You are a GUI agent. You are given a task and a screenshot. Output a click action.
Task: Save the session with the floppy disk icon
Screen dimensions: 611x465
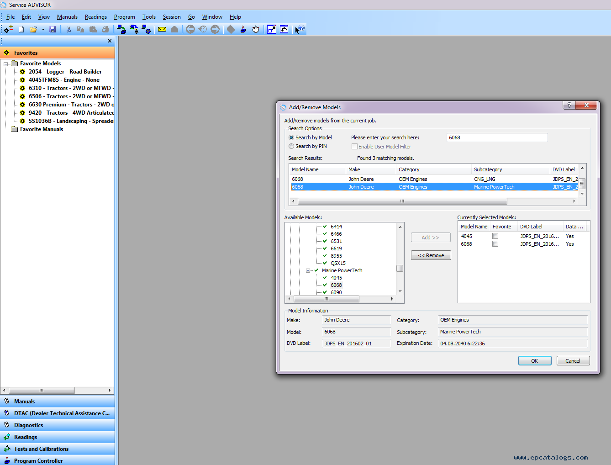tap(53, 29)
